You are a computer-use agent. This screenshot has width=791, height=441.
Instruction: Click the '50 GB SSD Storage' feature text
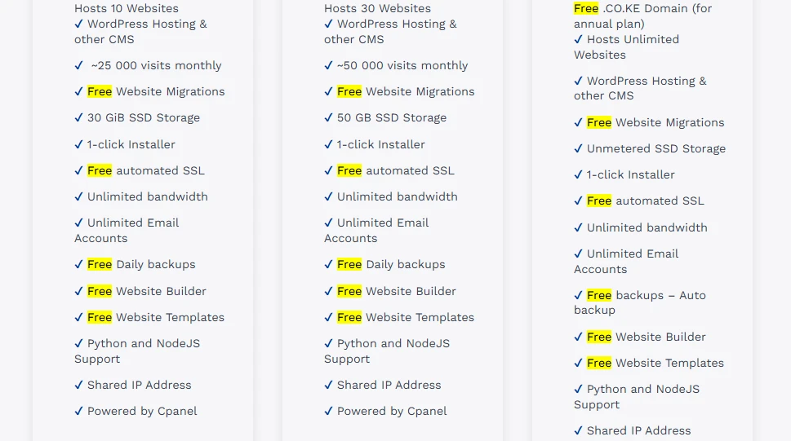pos(392,118)
